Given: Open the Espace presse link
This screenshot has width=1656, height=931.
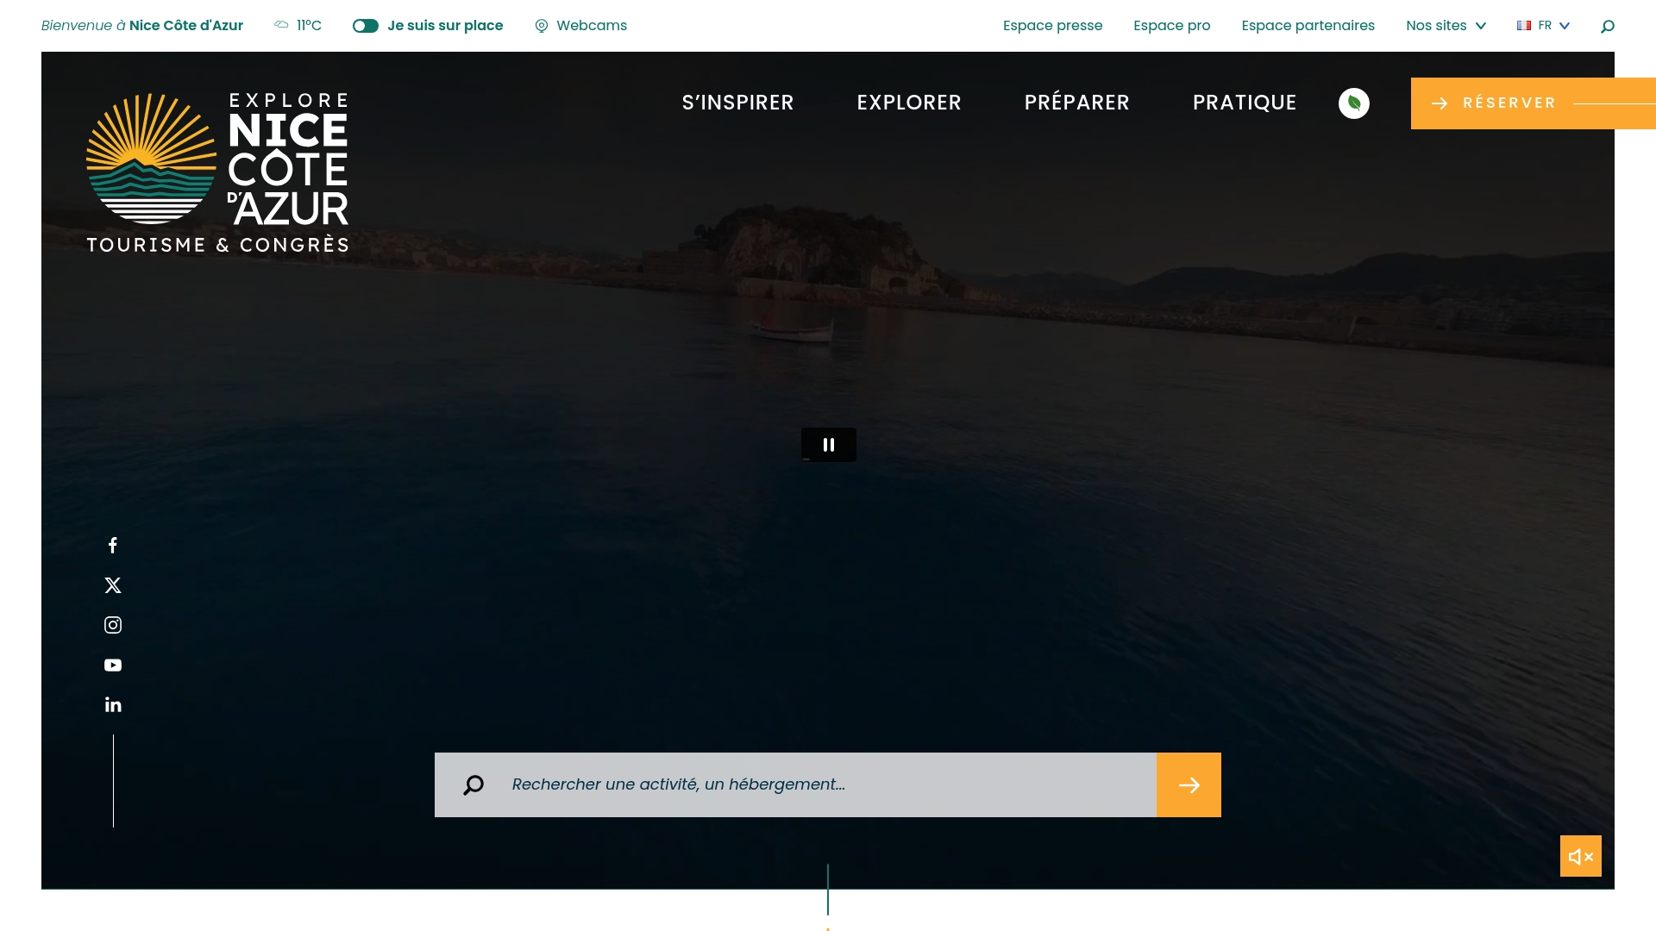Looking at the screenshot, I should [1052, 26].
